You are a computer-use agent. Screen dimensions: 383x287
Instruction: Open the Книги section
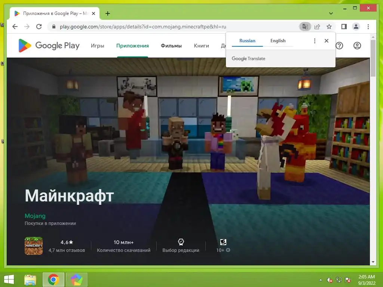(201, 46)
